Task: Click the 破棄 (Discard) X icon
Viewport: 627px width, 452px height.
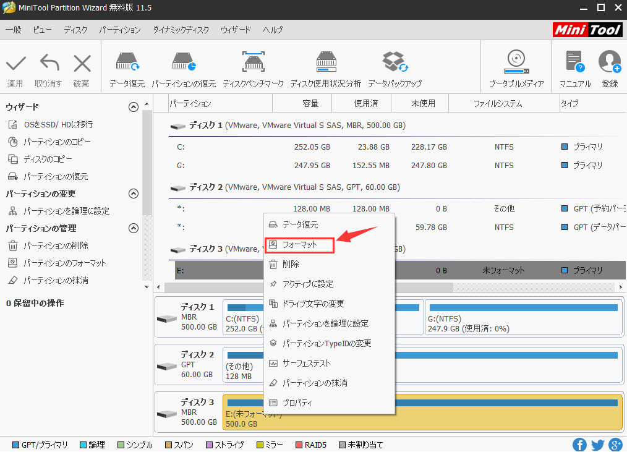Action: coord(82,63)
